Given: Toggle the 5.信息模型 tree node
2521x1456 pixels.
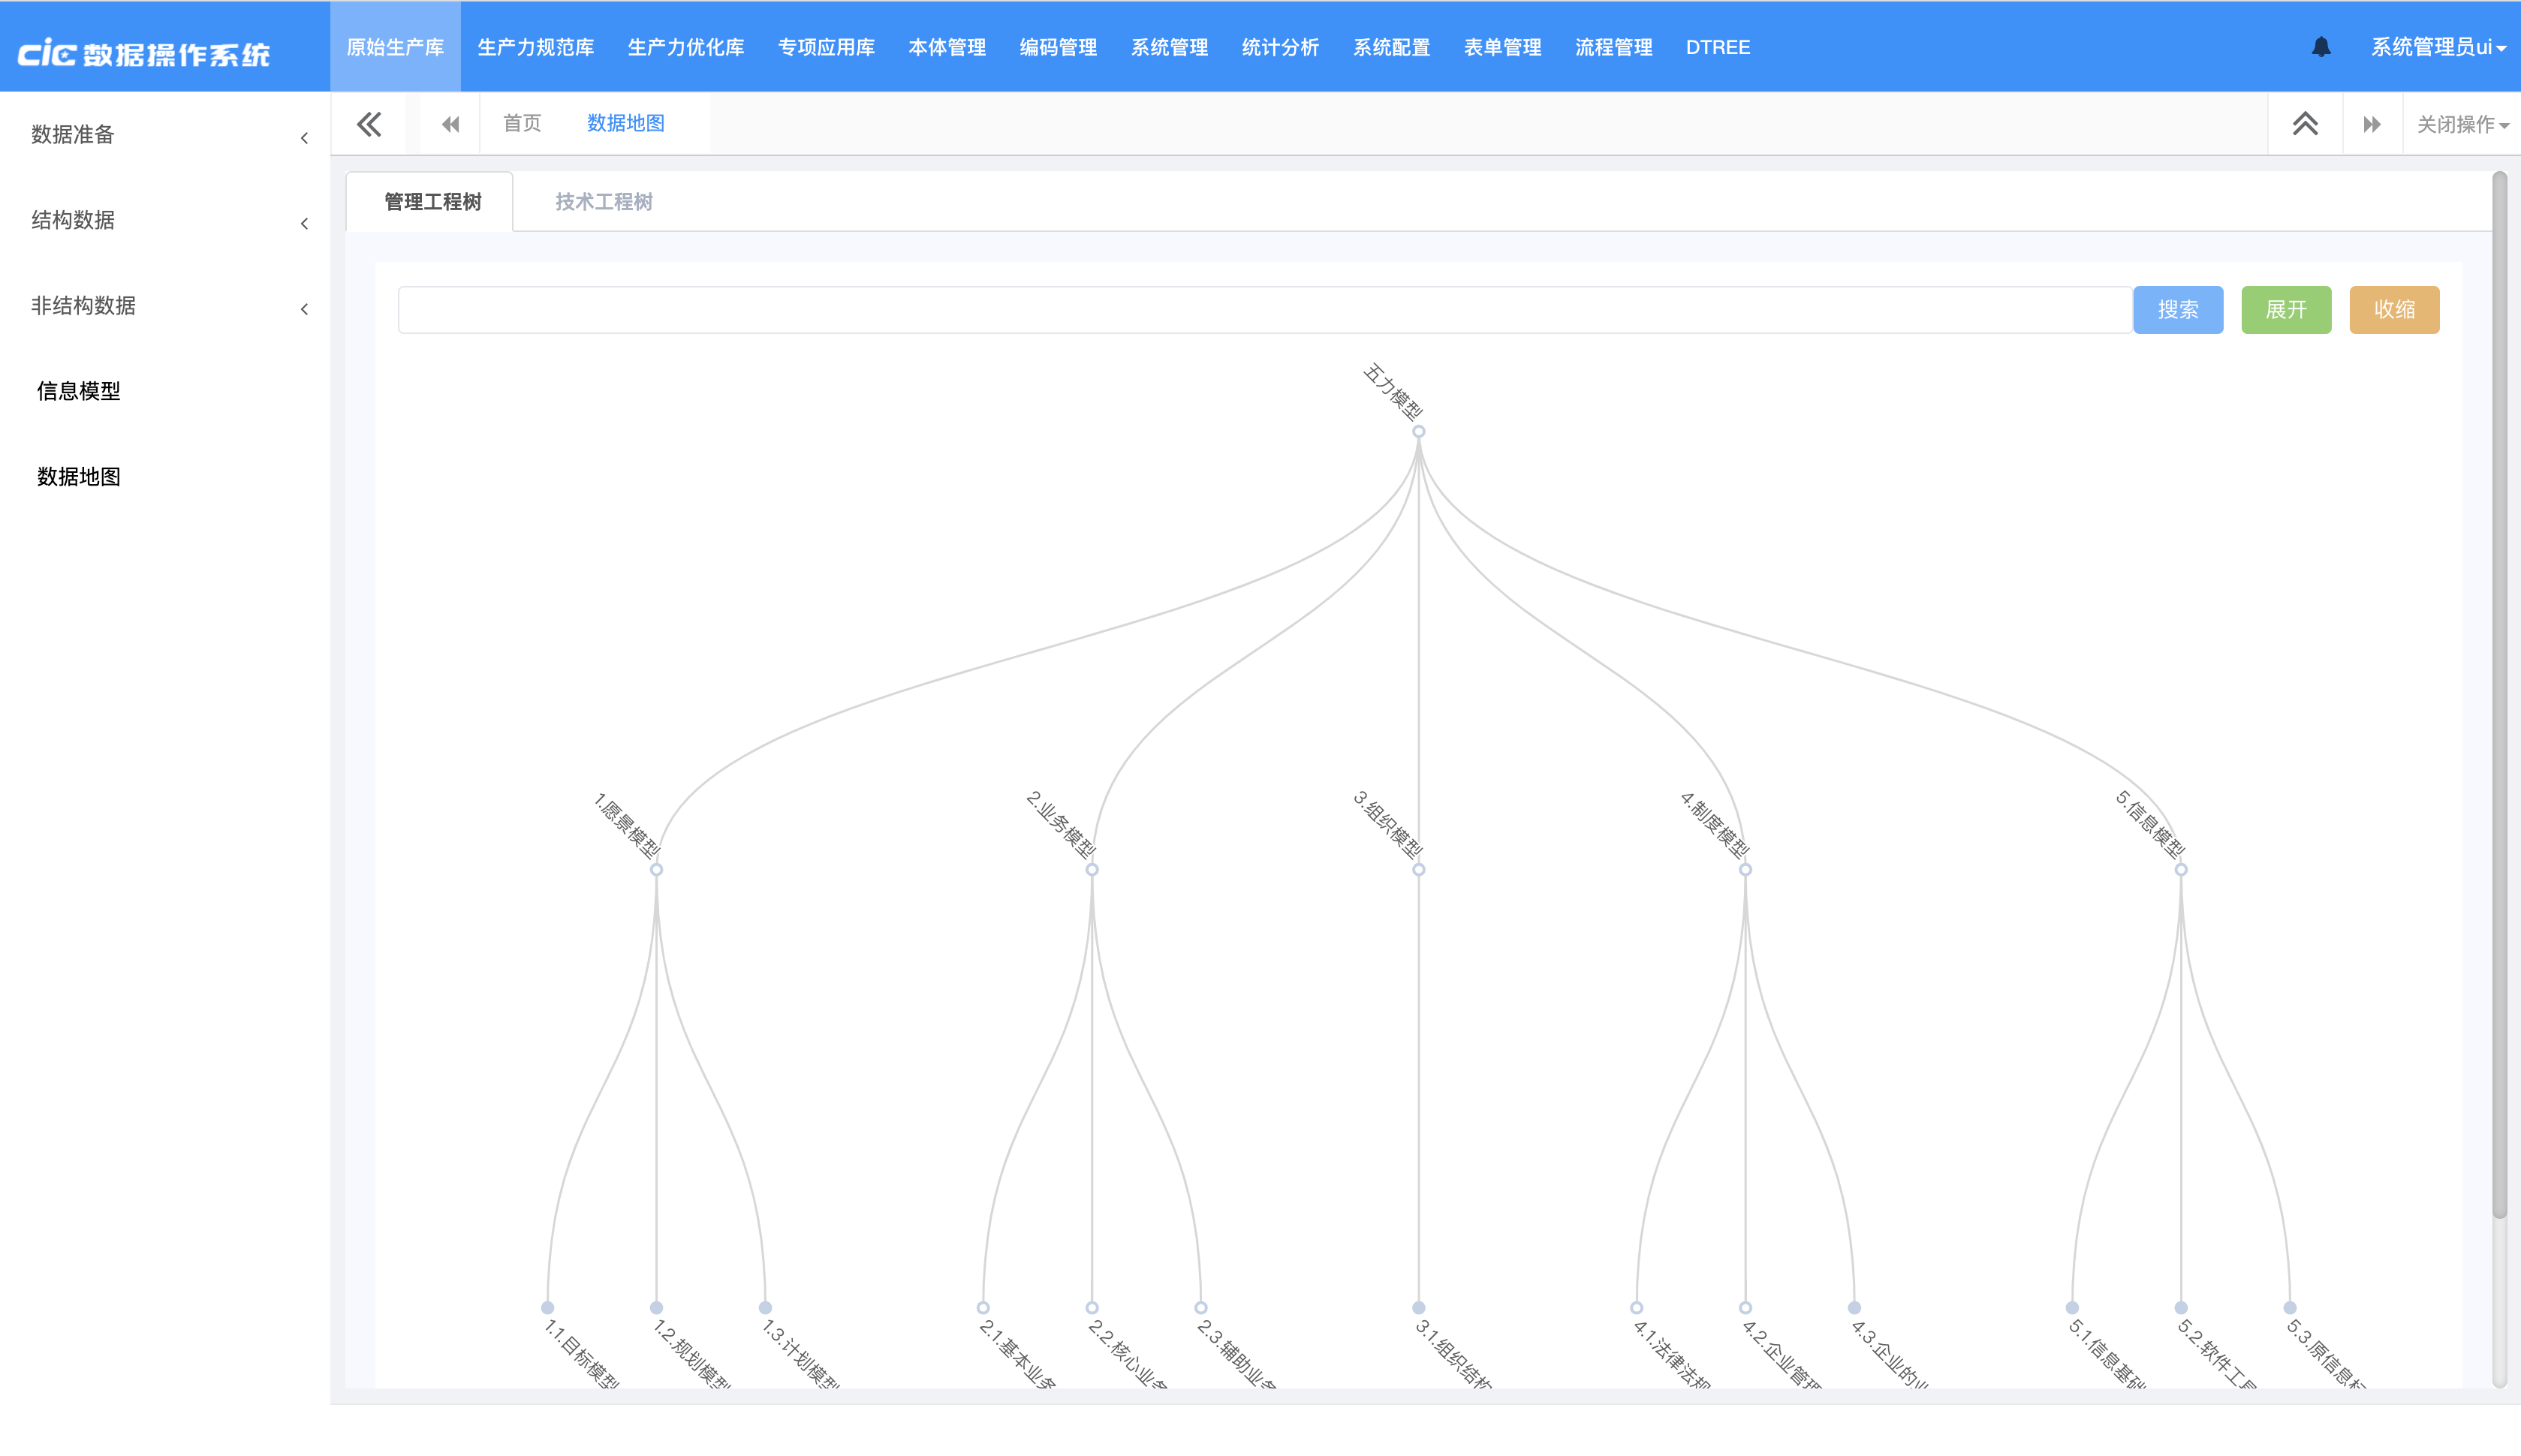Looking at the screenshot, I should pos(2181,870).
